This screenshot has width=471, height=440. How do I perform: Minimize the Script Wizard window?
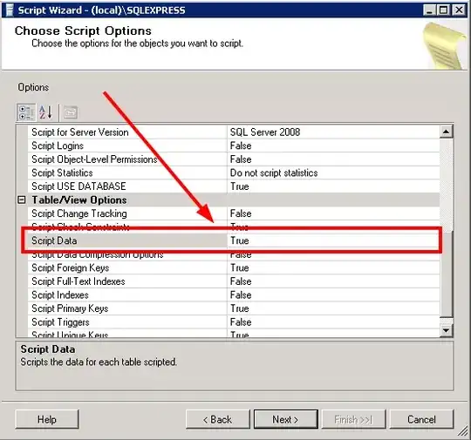tap(429, 10)
